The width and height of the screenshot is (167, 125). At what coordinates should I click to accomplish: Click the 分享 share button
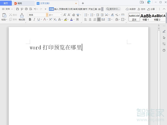pos(151,9)
